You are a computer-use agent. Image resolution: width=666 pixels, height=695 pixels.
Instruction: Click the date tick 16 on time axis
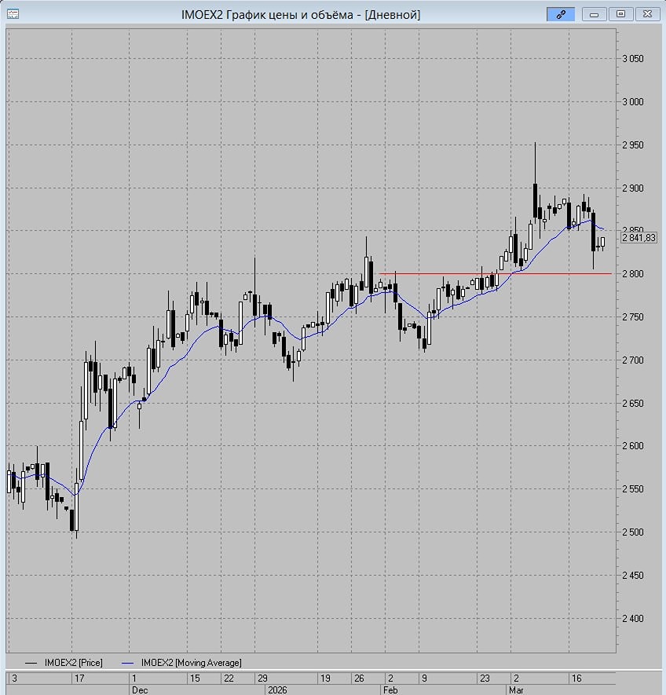point(576,679)
